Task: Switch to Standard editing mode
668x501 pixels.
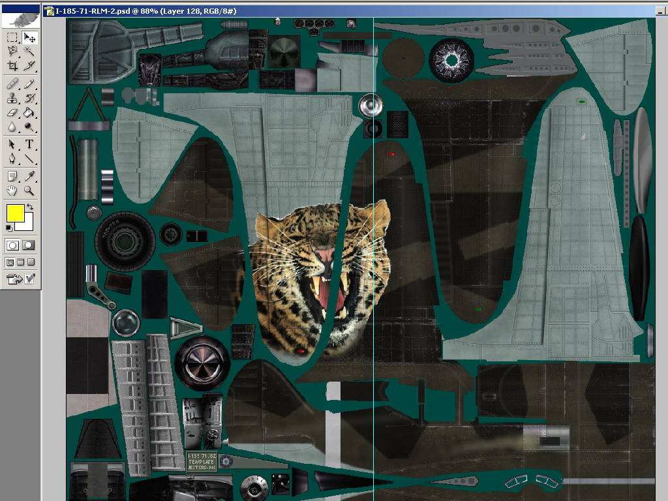Action: pyautogui.click(x=12, y=245)
